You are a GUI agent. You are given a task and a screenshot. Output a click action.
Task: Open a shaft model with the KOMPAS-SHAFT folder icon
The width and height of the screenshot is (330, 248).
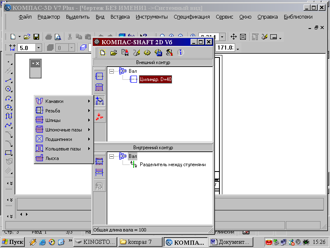114,52
